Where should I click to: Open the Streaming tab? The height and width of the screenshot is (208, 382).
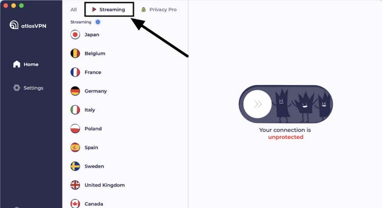click(109, 9)
